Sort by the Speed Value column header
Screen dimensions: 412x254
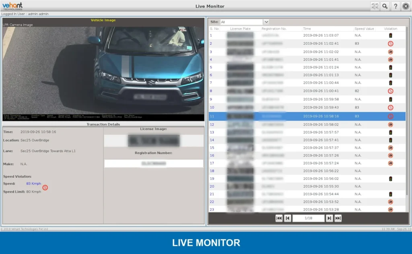(364, 29)
